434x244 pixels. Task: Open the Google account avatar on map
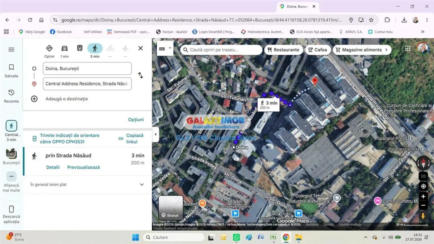422,48
